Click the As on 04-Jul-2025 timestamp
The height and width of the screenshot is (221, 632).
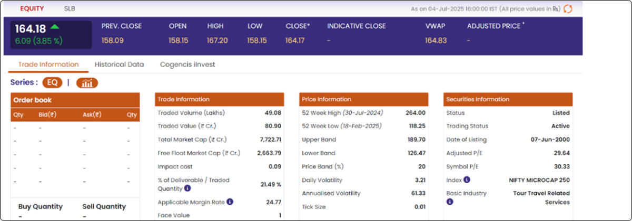click(485, 9)
